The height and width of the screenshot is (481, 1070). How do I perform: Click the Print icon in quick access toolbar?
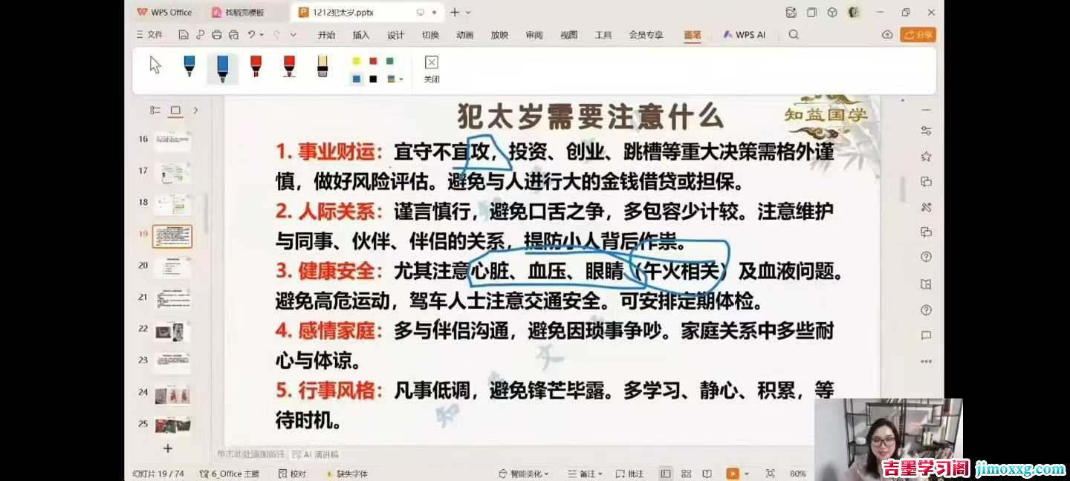[x=215, y=34]
